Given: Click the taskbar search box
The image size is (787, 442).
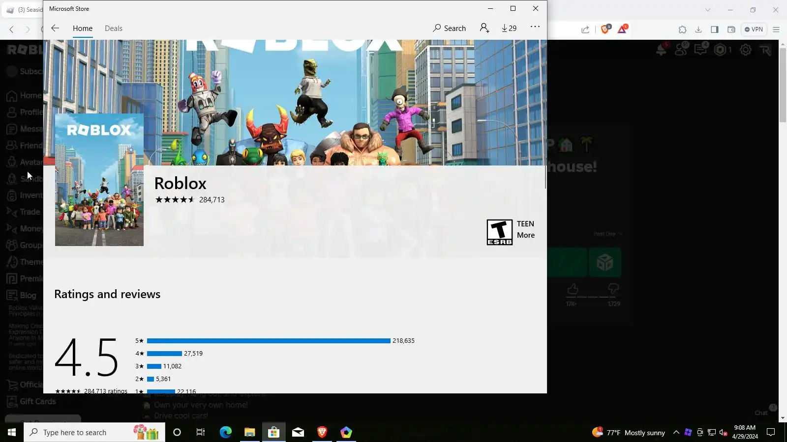Looking at the screenshot, I should tap(94, 433).
